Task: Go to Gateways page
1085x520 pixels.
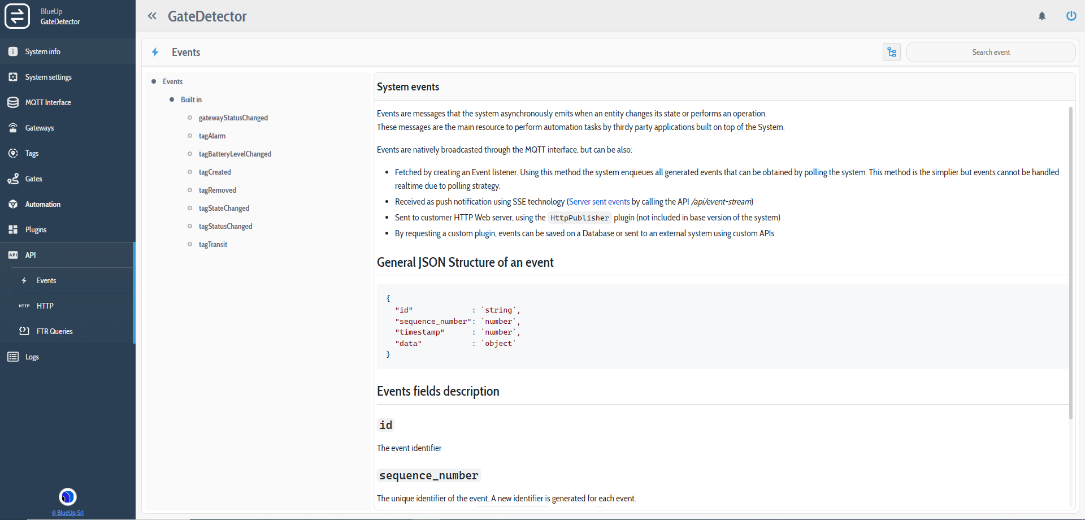Action: pyautogui.click(x=40, y=128)
